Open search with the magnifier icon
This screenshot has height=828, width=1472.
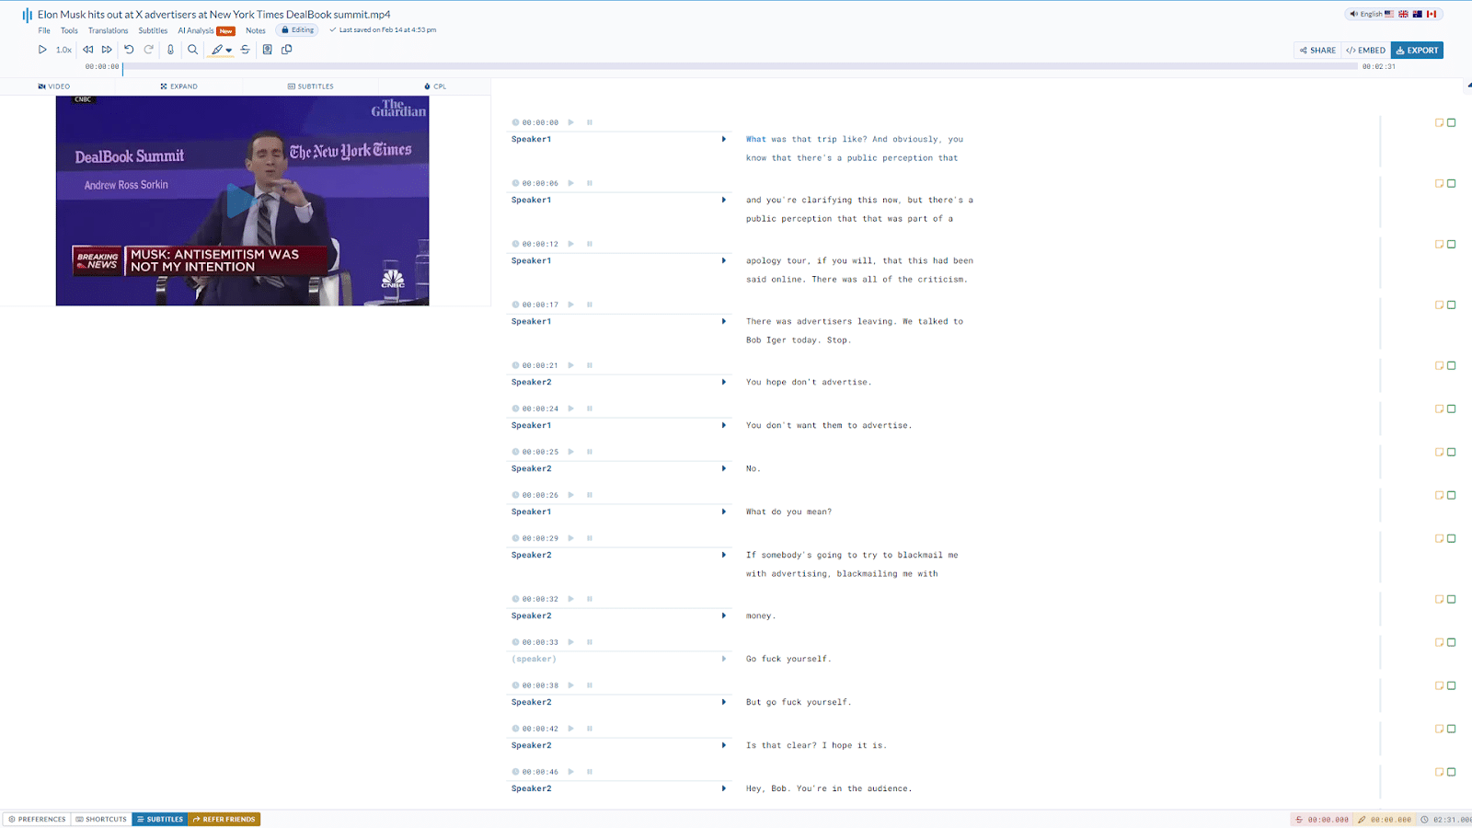(x=192, y=50)
